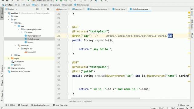Click the Search Everywhere magnifier icon

pyautogui.click(x=106, y=1)
